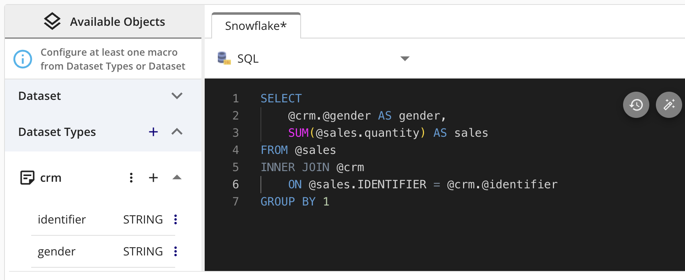Select the gender field row

(x=57, y=251)
